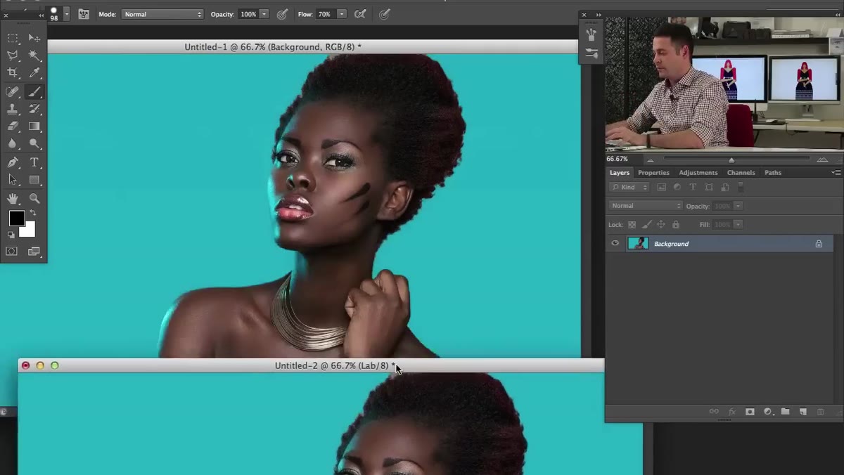
Task: Select the Blur tool
Action: [x=13, y=144]
